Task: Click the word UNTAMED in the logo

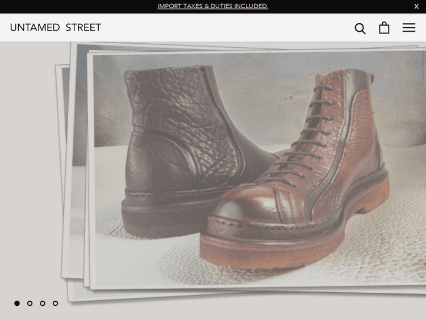Action: [35, 28]
